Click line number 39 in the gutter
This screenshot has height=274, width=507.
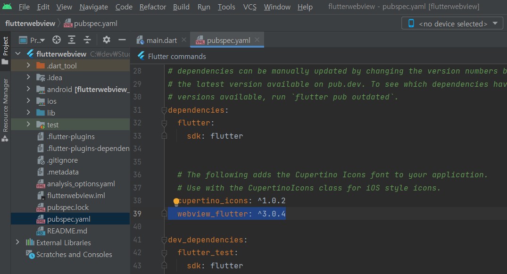137,214
